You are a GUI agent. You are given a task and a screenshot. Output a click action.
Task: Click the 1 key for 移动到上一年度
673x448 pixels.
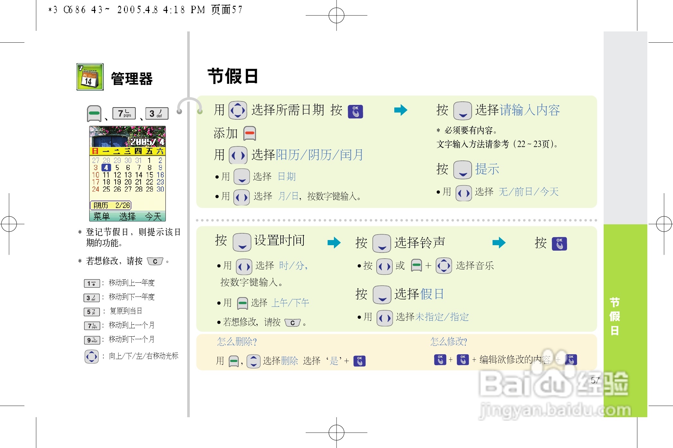click(x=92, y=283)
